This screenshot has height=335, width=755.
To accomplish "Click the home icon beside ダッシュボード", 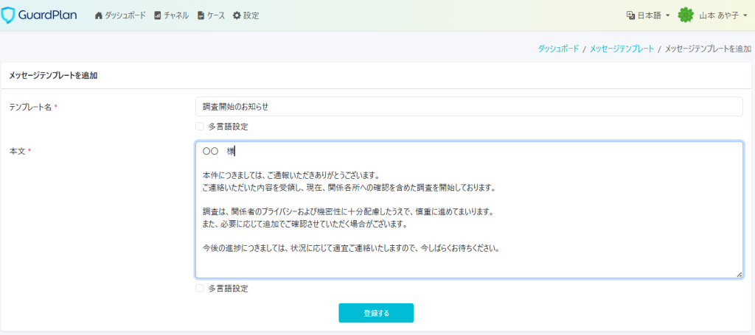I will tap(99, 15).
